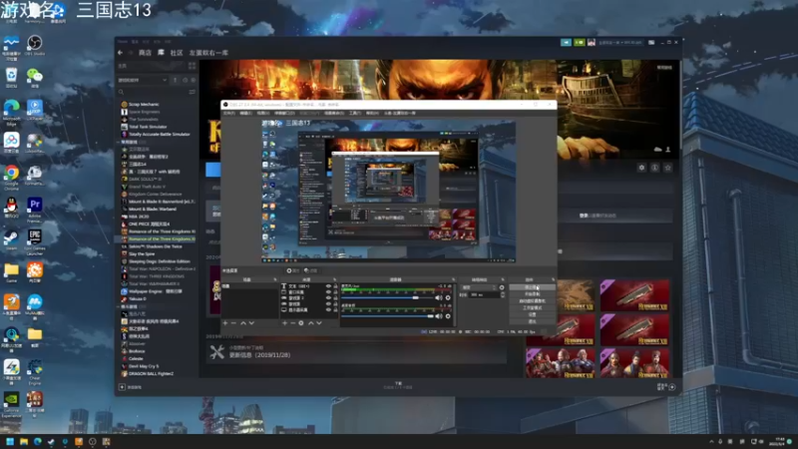Move scene up with the up arrow in Scenes panel
Screen dimensions: 798x449
(x=243, y=322)
